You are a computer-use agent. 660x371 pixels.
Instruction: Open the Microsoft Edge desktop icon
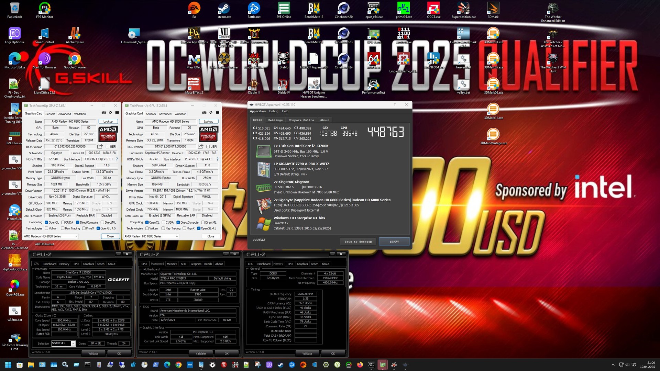(15, 61)
